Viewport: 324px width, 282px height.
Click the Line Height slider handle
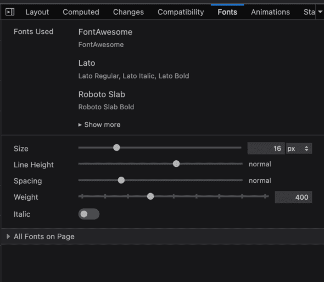click(176, 163)
